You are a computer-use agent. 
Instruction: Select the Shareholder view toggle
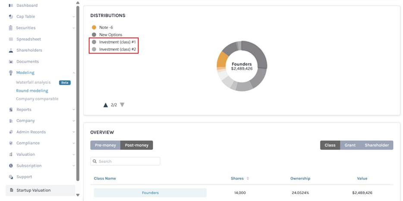click(x=376, y=145)
